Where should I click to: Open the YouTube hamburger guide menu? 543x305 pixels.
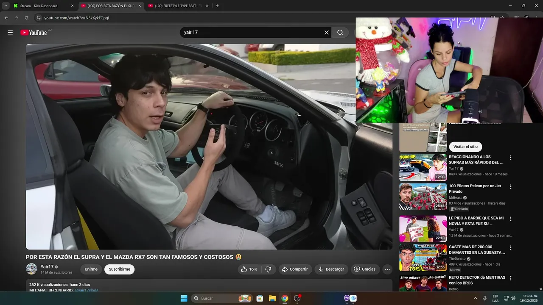(10, 33)
